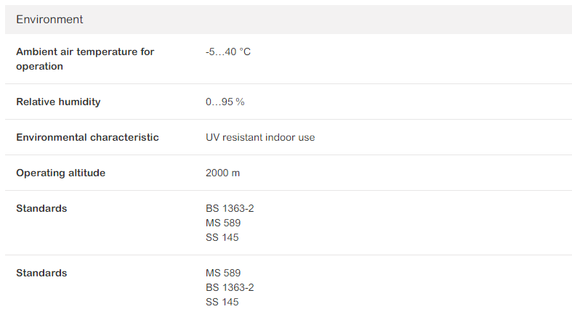Screen dimensions: 572x317
Task: Select the Ambient air temperature label
Action: tap(85, 59)
